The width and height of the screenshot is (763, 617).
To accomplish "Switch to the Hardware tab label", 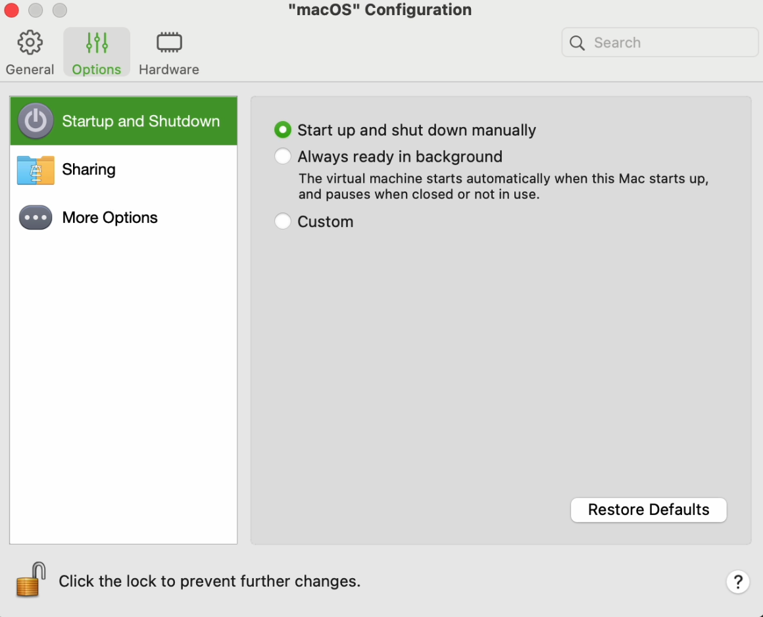I will point(169,70).
